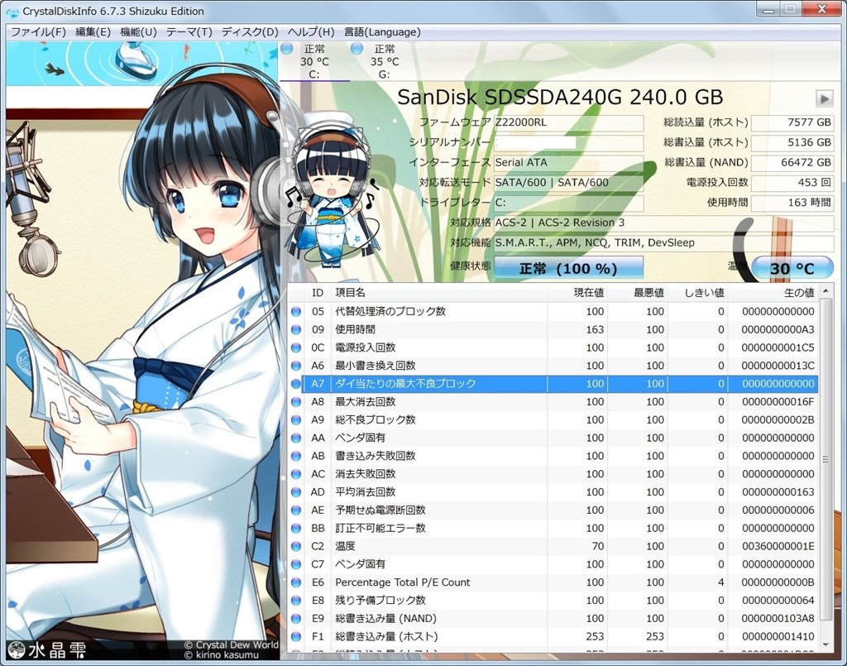This screenshot has height=666, width=847.
Task: Click the 総書込量 (ホスト) value 5136 GB
Action: coord(792,142)
